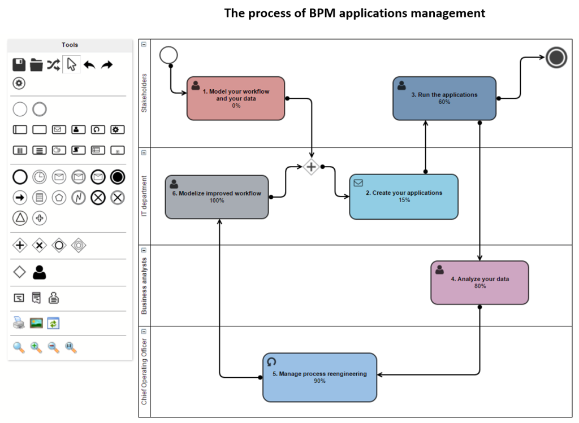Export the diagram as an image
This screenshot has width=579, height=423.
click(36, 322)
